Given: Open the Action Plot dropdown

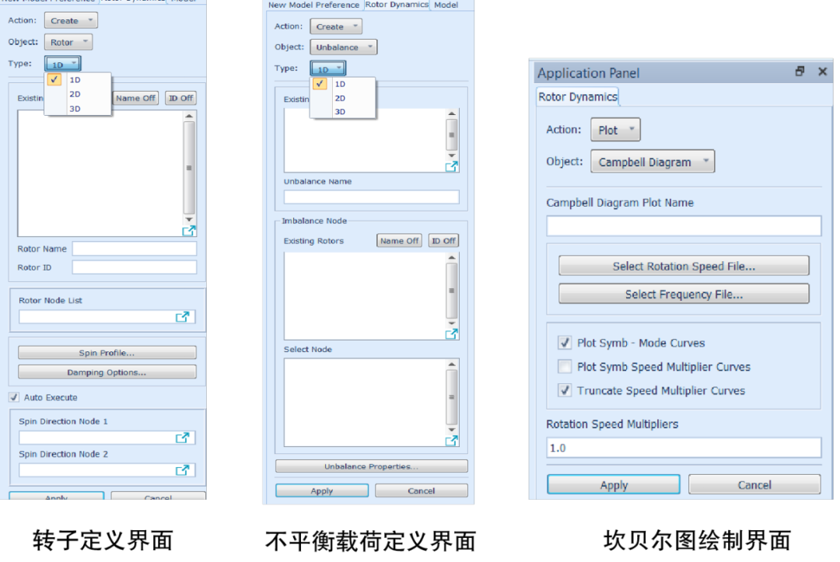Looking at the screenshot, I should pyautogui.click(x=615, y=130).
